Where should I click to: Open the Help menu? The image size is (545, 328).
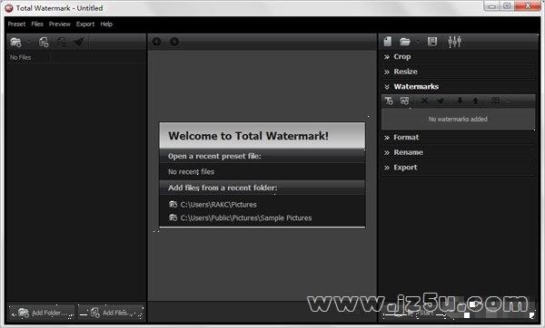pos(106,24)
